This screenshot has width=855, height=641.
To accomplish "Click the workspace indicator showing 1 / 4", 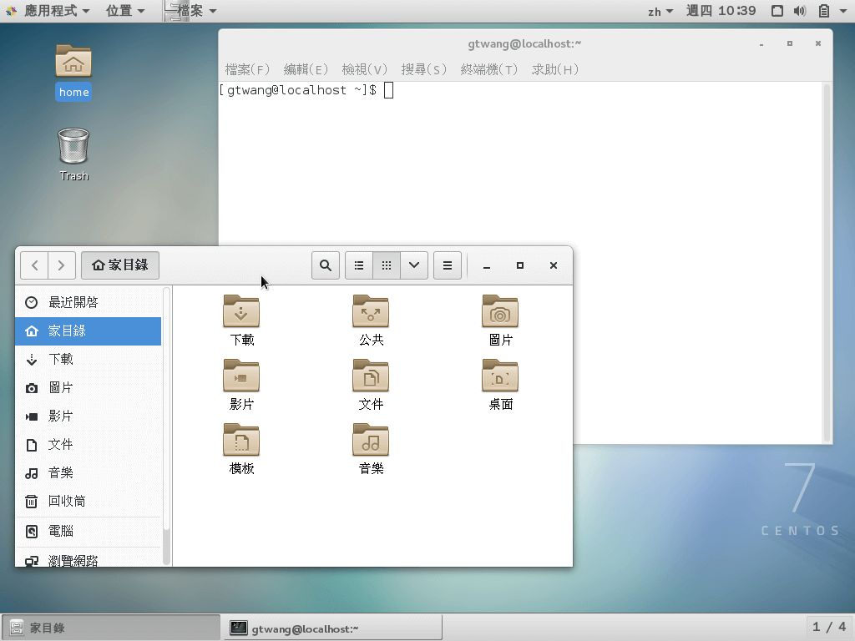I will [x=827, y=627].
